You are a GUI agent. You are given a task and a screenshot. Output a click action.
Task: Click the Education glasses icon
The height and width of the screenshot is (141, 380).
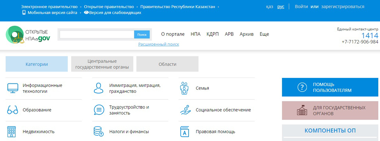click(x=13, y=110)
